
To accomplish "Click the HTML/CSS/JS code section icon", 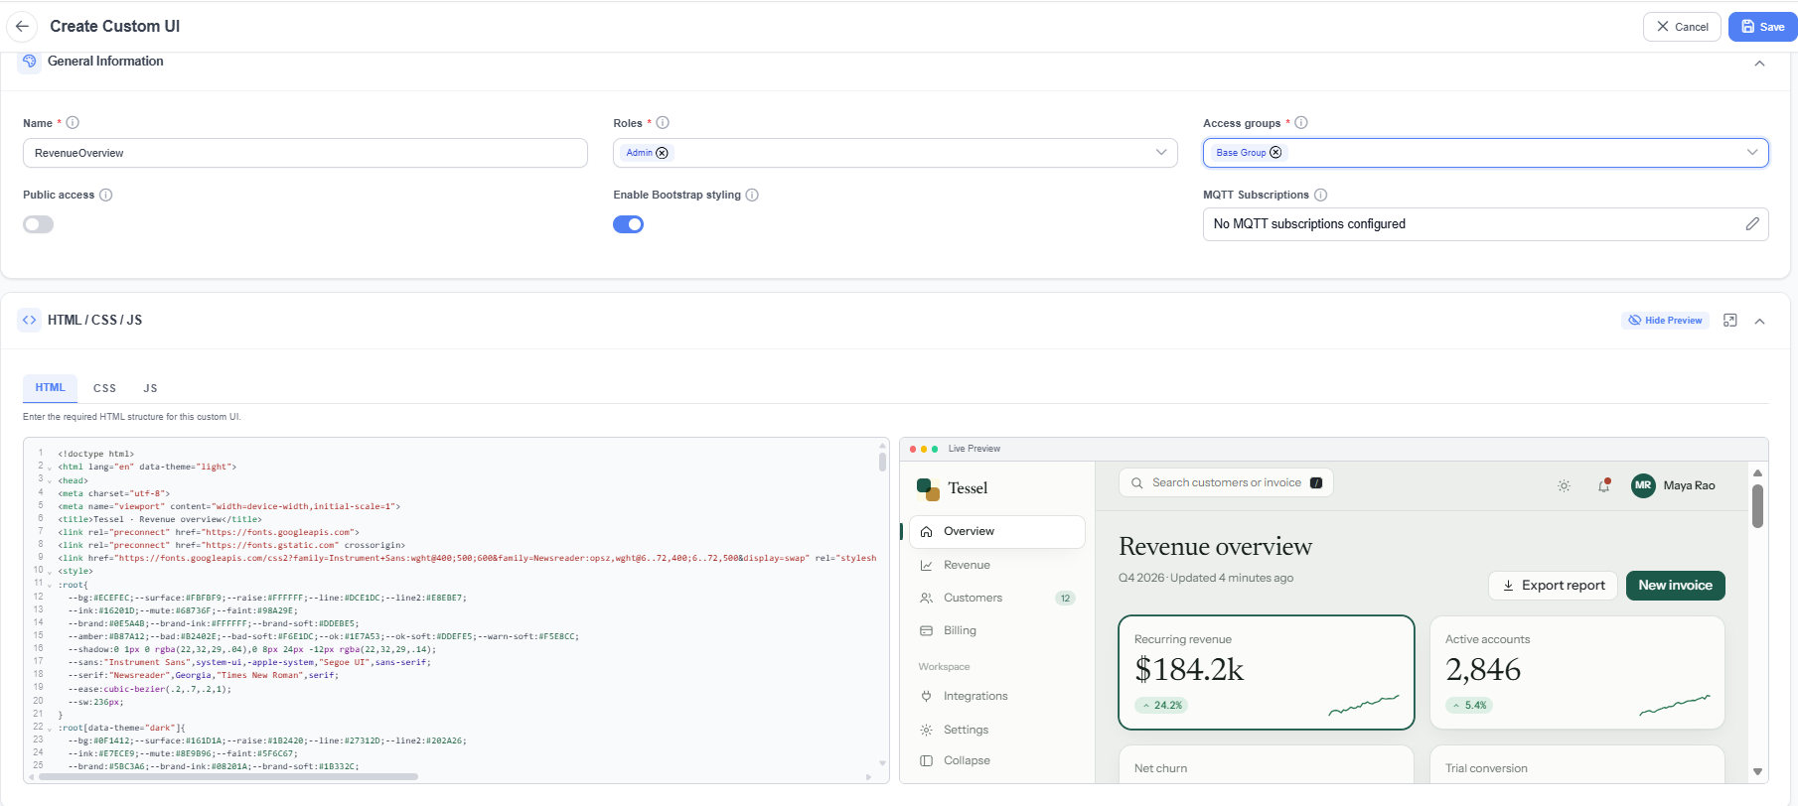I will (30, 320).
